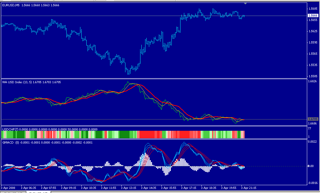Click the 3 Apr 15:55 time label
The image size is (320, 193).
(169, 188)
